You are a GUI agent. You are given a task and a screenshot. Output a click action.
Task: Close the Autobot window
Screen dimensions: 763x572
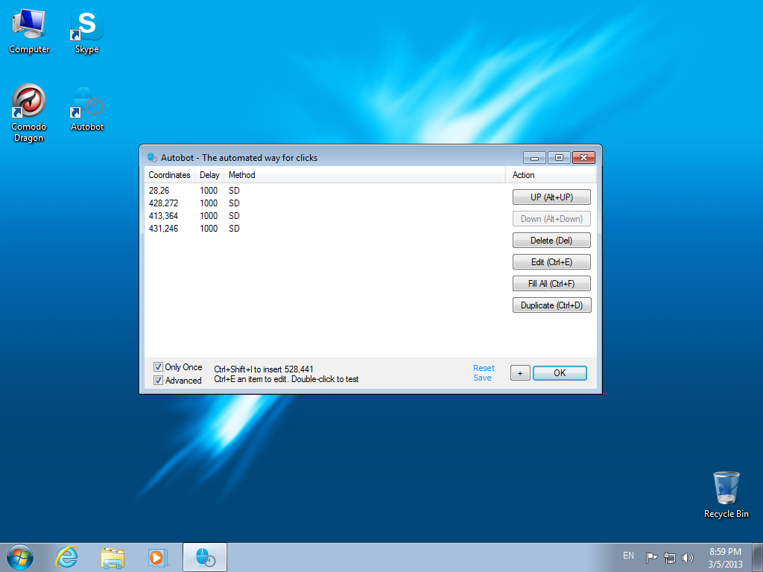click(583, 158)
